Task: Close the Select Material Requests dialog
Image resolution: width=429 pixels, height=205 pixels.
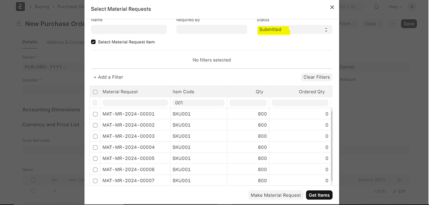Action: [332, 8]
